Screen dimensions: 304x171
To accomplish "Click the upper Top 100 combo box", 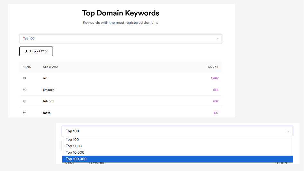I will coord(121,39).
